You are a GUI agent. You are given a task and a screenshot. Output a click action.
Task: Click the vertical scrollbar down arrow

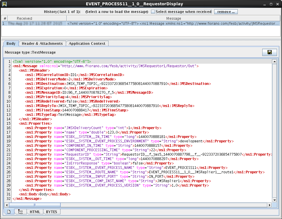pos(274,200)
